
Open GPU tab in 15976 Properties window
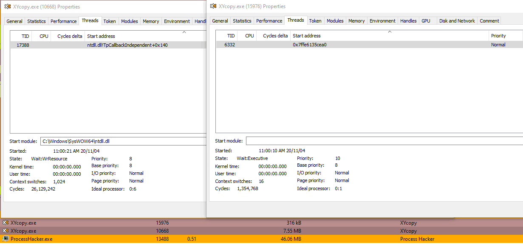click(x=426, y=21)
